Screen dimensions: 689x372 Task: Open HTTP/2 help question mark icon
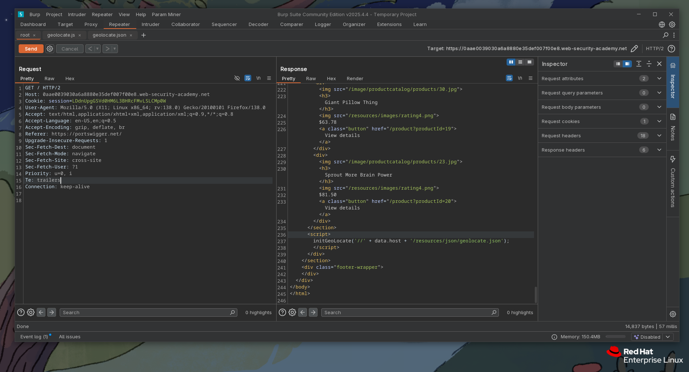(671, 49)
